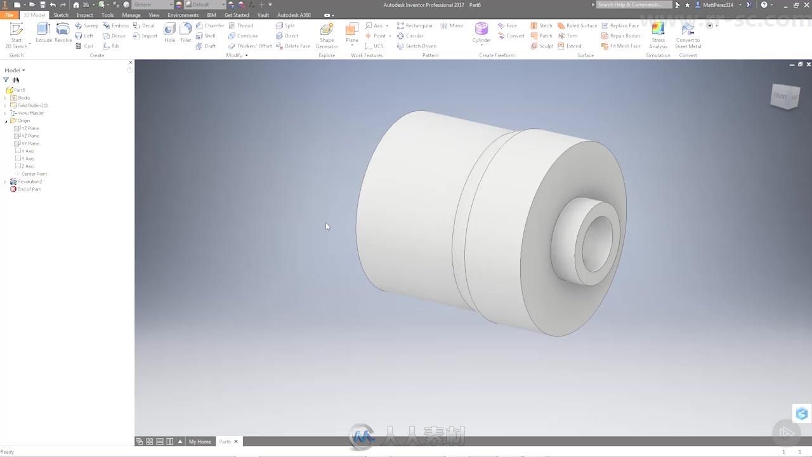
Task: Click the Mirror pattern tool
Action: pos(452,26)
